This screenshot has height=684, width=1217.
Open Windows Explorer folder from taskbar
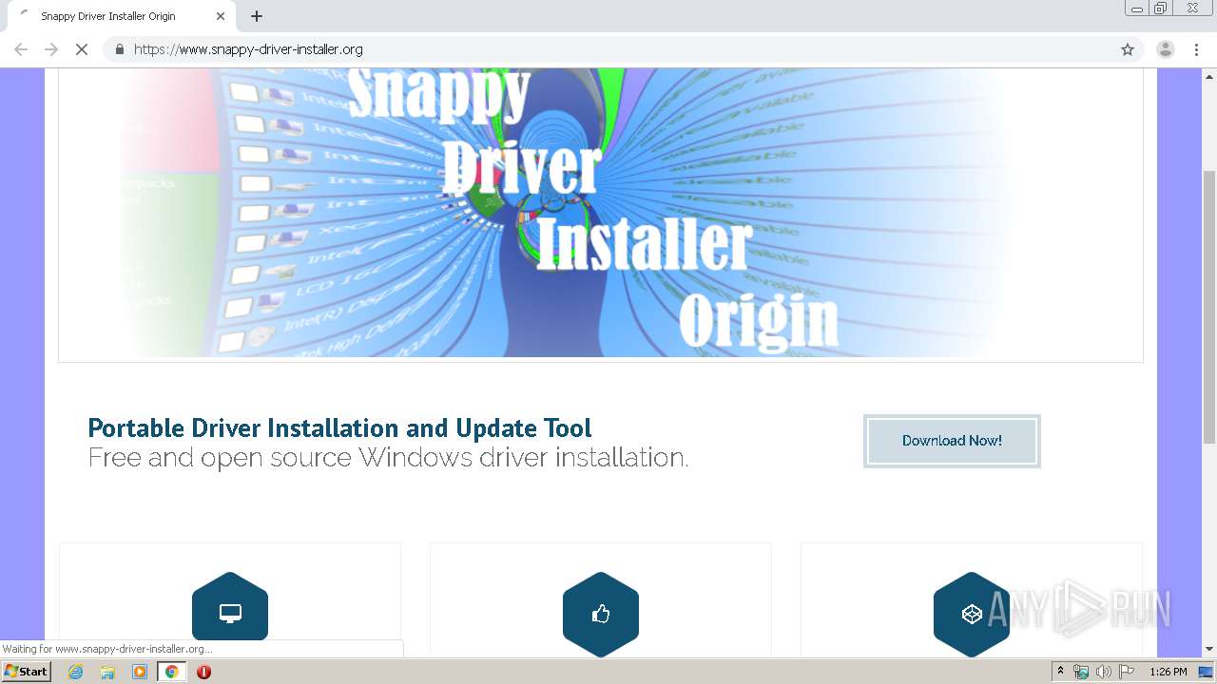tap(107, 672)
